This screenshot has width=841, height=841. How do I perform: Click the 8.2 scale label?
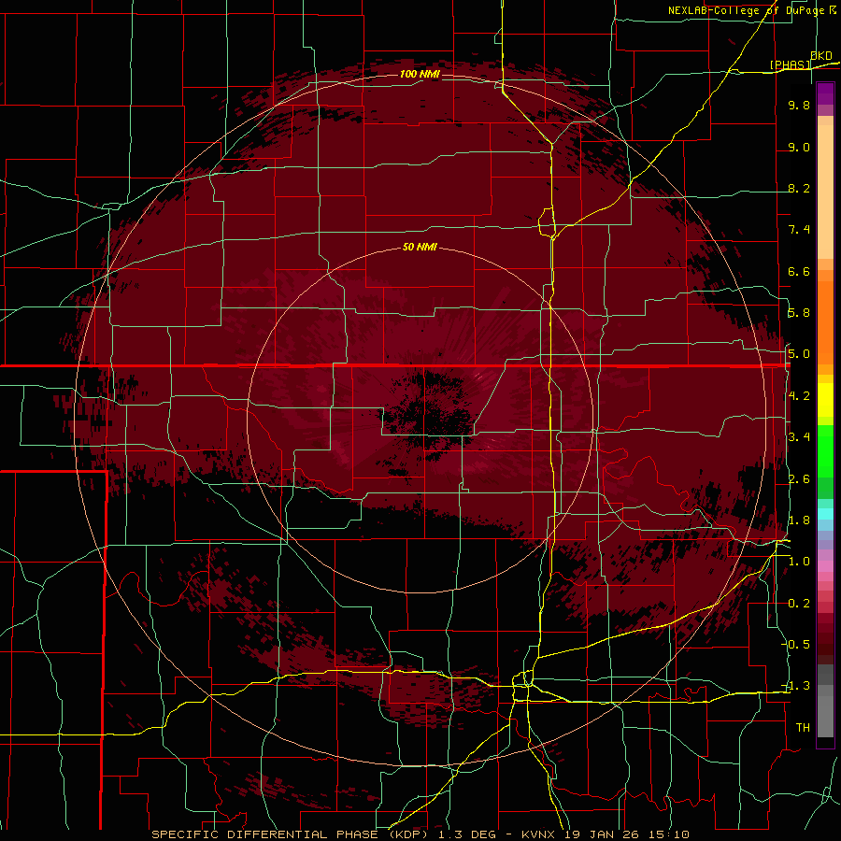[799, 188]
